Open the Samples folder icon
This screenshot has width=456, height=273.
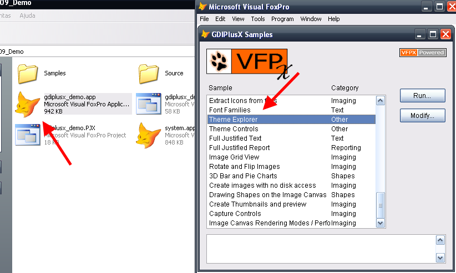(x=28, y=74)
